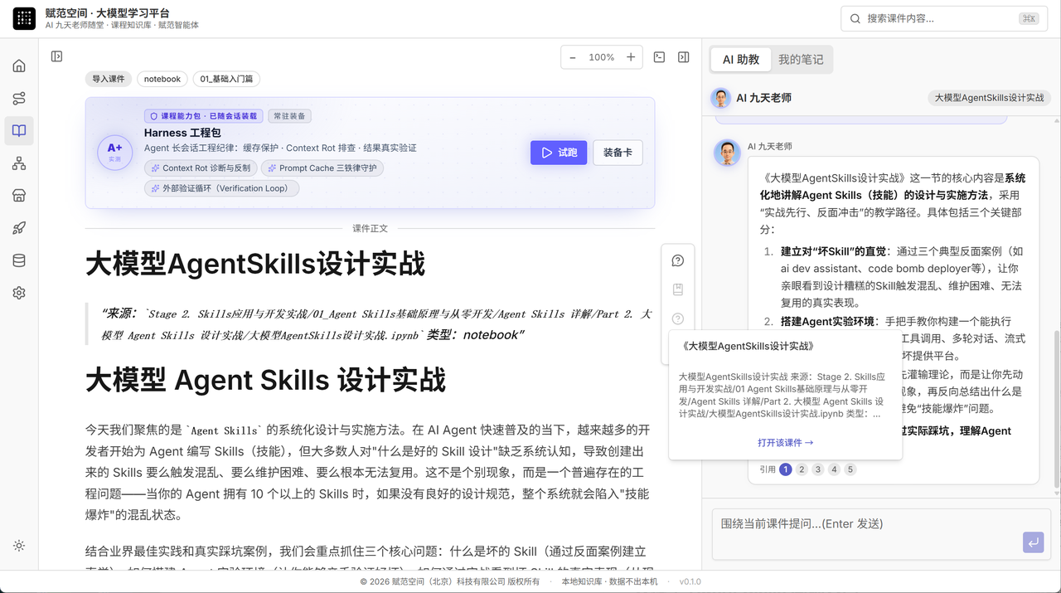Click the 本地知识库·数据不出本机 footer text

(609, 581)
